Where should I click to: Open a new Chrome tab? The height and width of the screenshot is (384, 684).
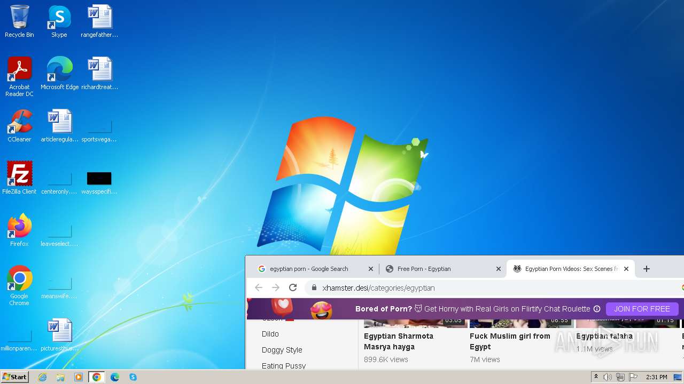(646, 269)
